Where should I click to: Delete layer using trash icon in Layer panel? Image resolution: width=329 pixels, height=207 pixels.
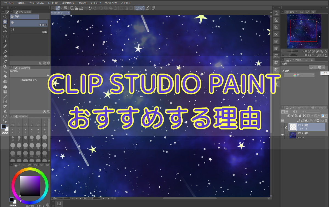click(326, 120)
